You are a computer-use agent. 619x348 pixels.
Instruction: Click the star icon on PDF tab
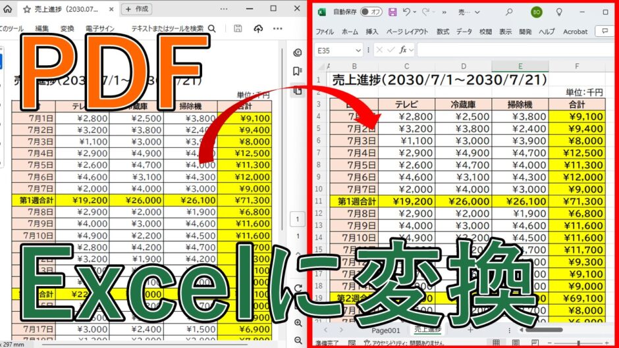27,9
